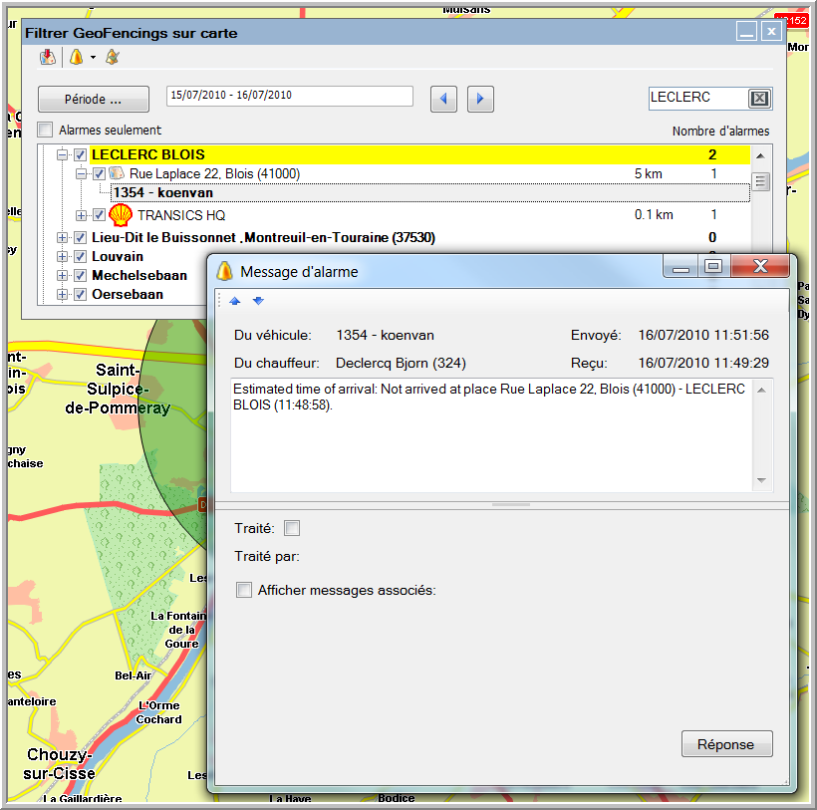Click the Shell logo next to TRANSICS HQ
This screenshot has width=817, height=810.
click(x=121, y=214)
